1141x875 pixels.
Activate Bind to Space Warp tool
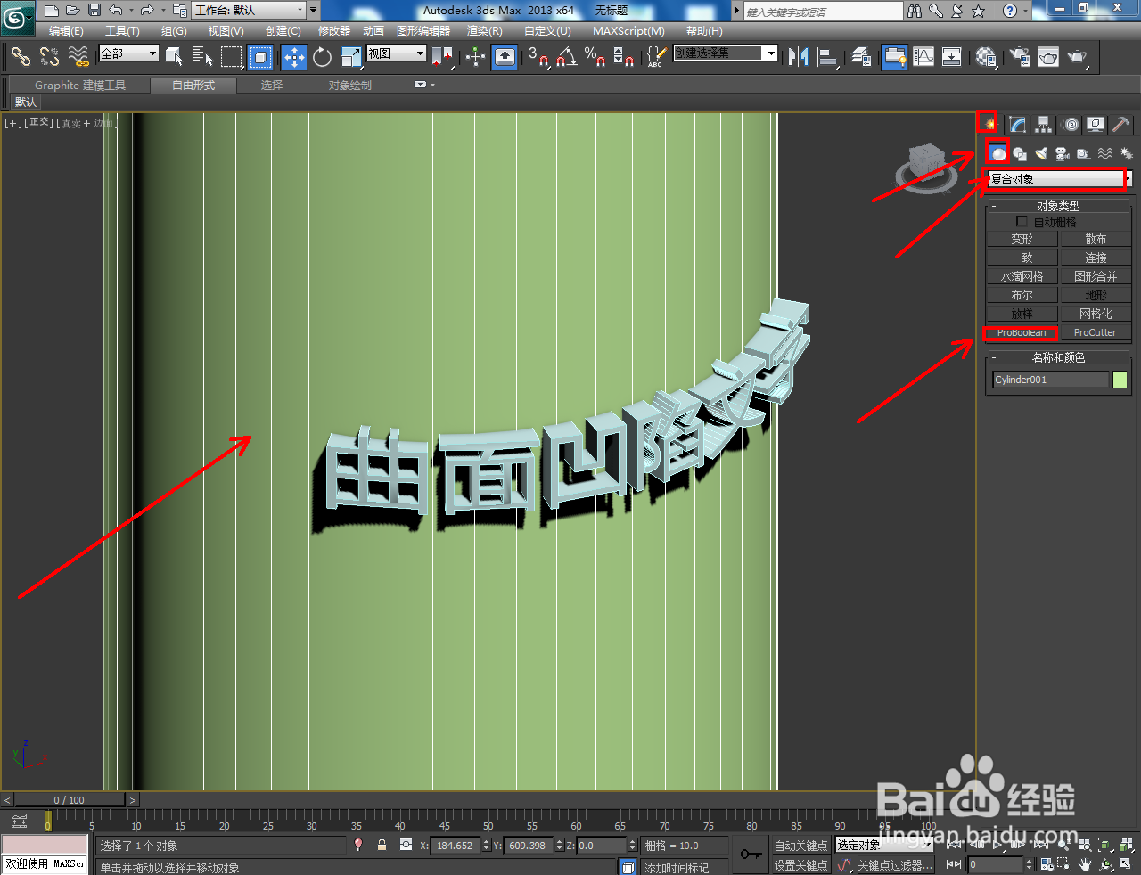click(78, 56)
